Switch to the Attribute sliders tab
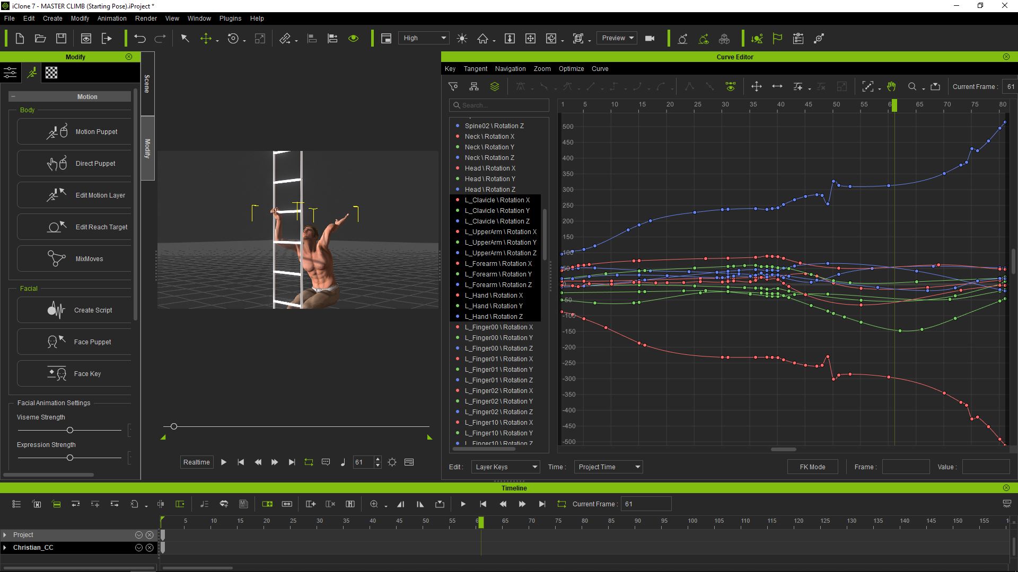 pyautogui.click(x=10, y=73)
